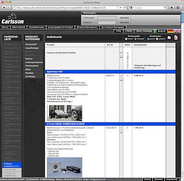
Task: Select the Endkunde price radio button
Action: 135,39
